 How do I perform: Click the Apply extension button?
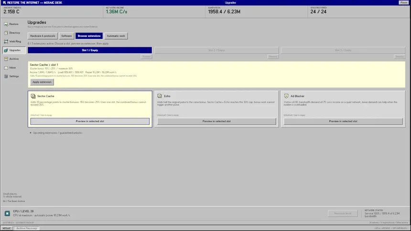click(x=42, y=82)
